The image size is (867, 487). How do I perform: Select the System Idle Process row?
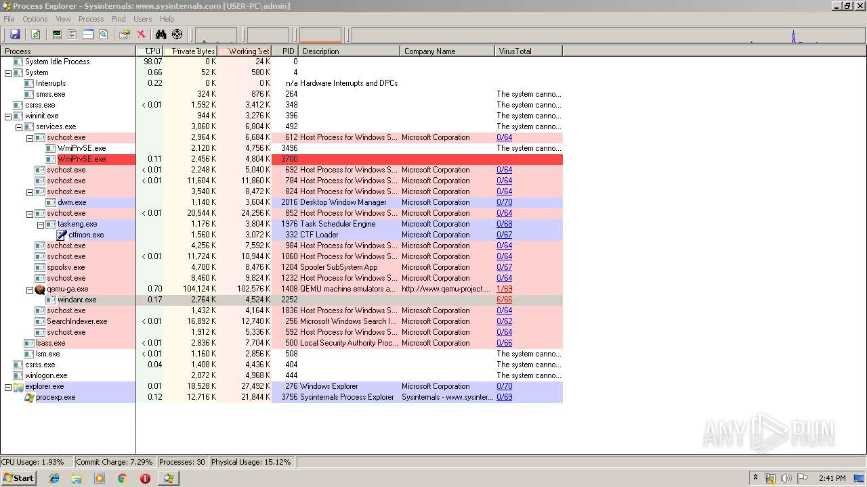(x=281, y=62)
